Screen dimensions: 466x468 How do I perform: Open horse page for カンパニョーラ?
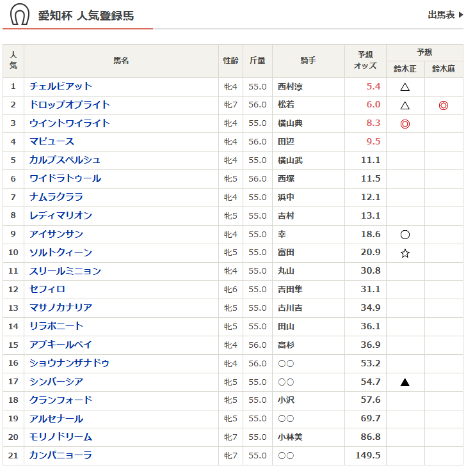pos(61,456)
